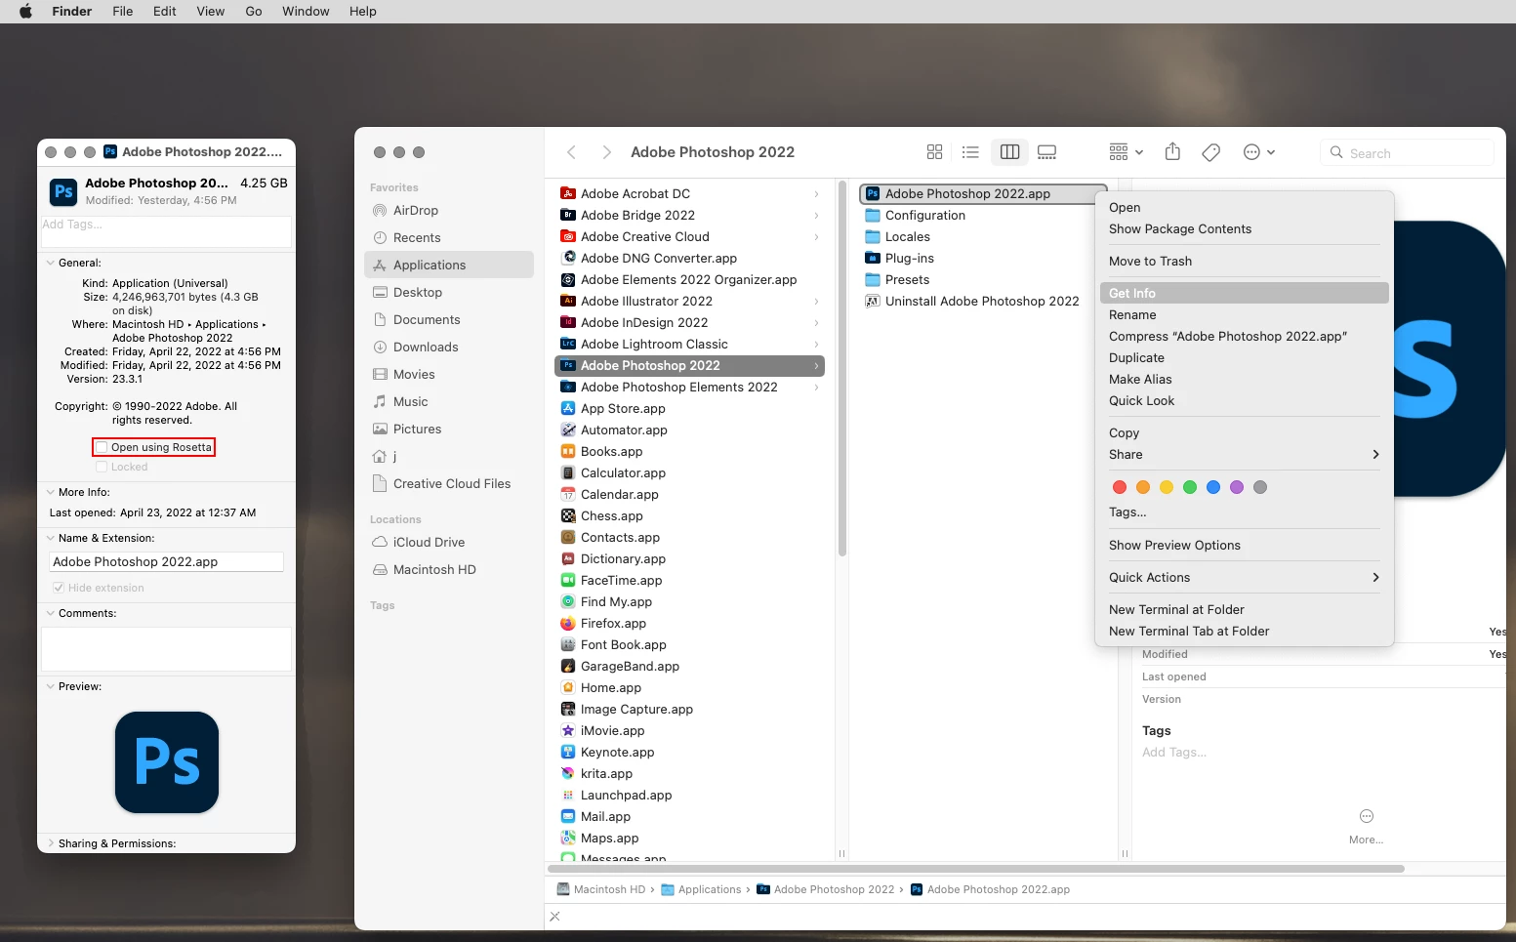Click the App Store.app icon
This screenshot has height=942, width=1516.
(x=568, y=408)
